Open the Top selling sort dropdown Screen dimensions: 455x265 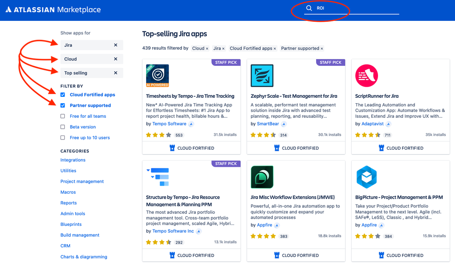(92, 73)
